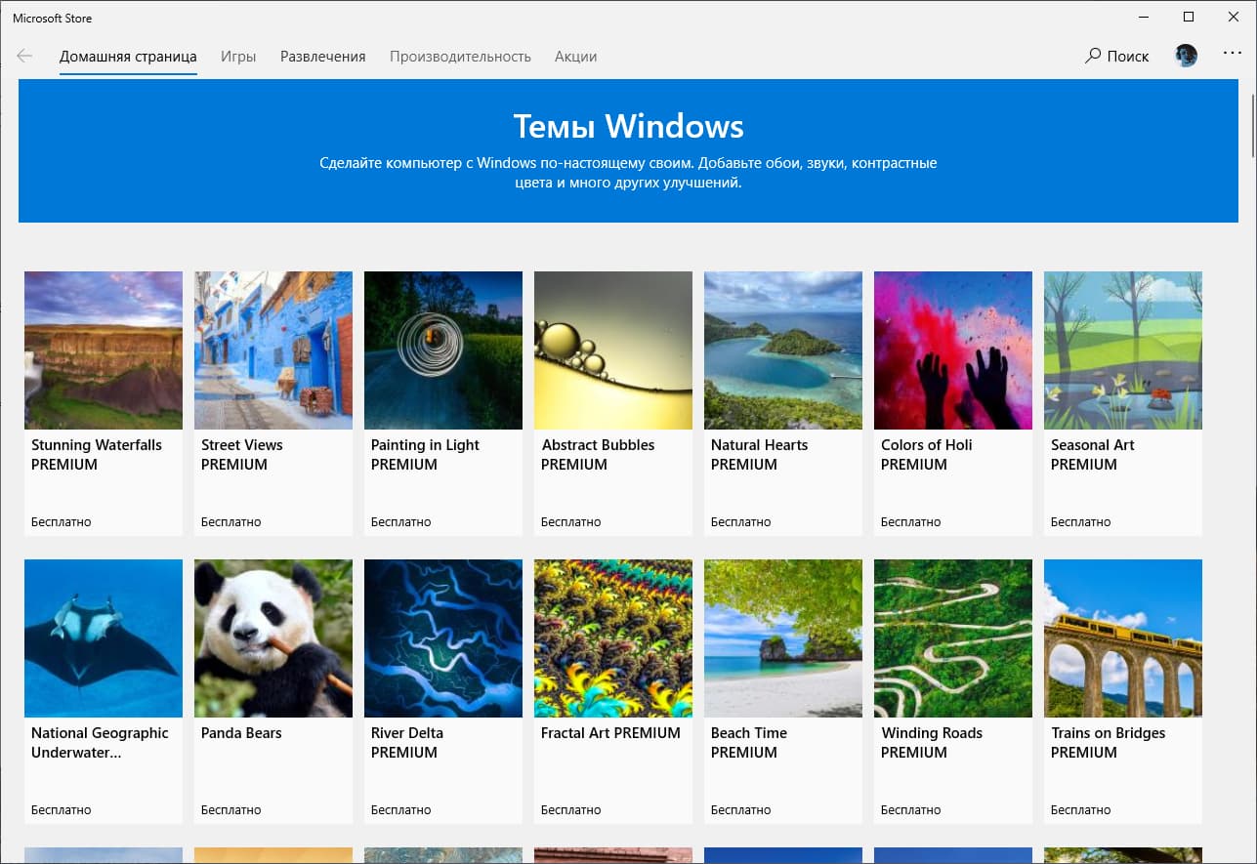Open the Trains on Bridges PREMIUM theme
Viewport: 1257px width, 864px height.
tap(1122, 638)
